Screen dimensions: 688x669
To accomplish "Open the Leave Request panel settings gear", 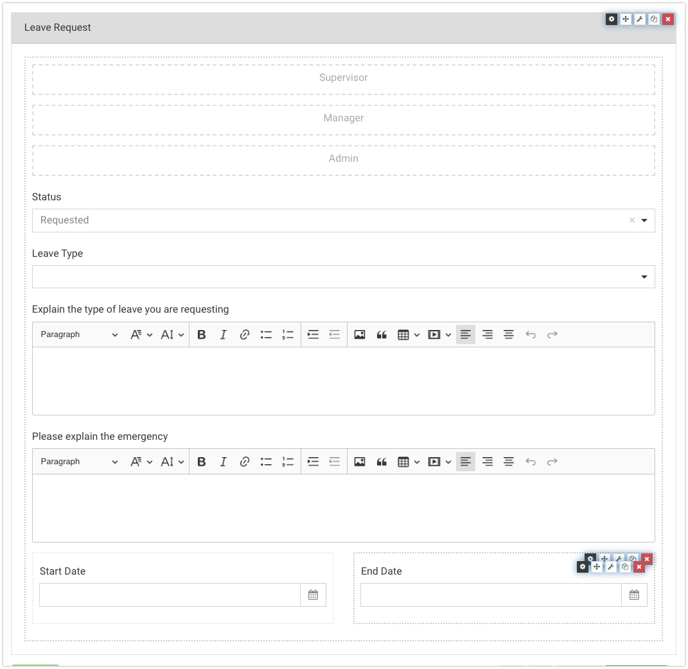I will (x=612, y=19).
